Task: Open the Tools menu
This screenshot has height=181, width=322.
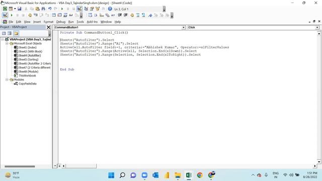Action: pyautogui.click(x=80, y=22)
